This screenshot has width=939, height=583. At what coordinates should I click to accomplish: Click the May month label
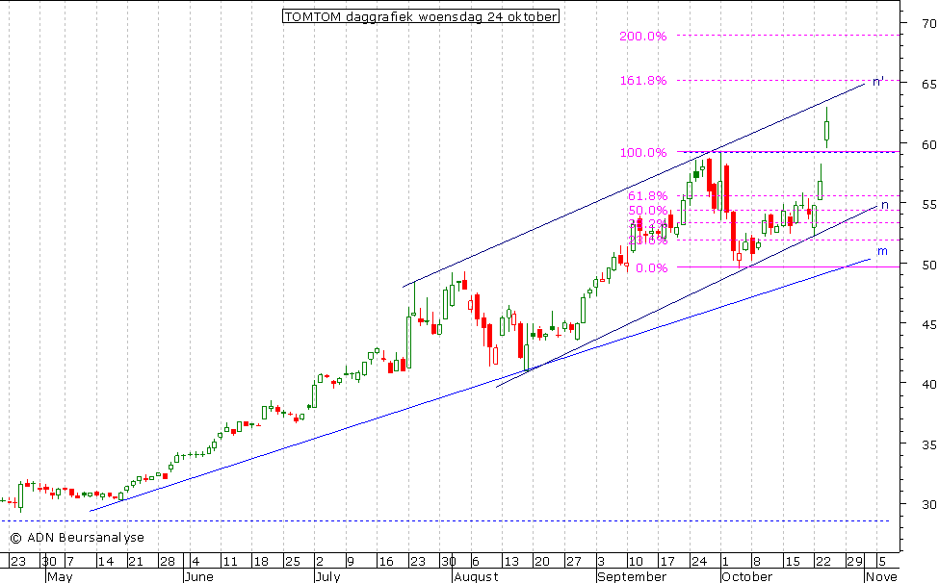60,576
